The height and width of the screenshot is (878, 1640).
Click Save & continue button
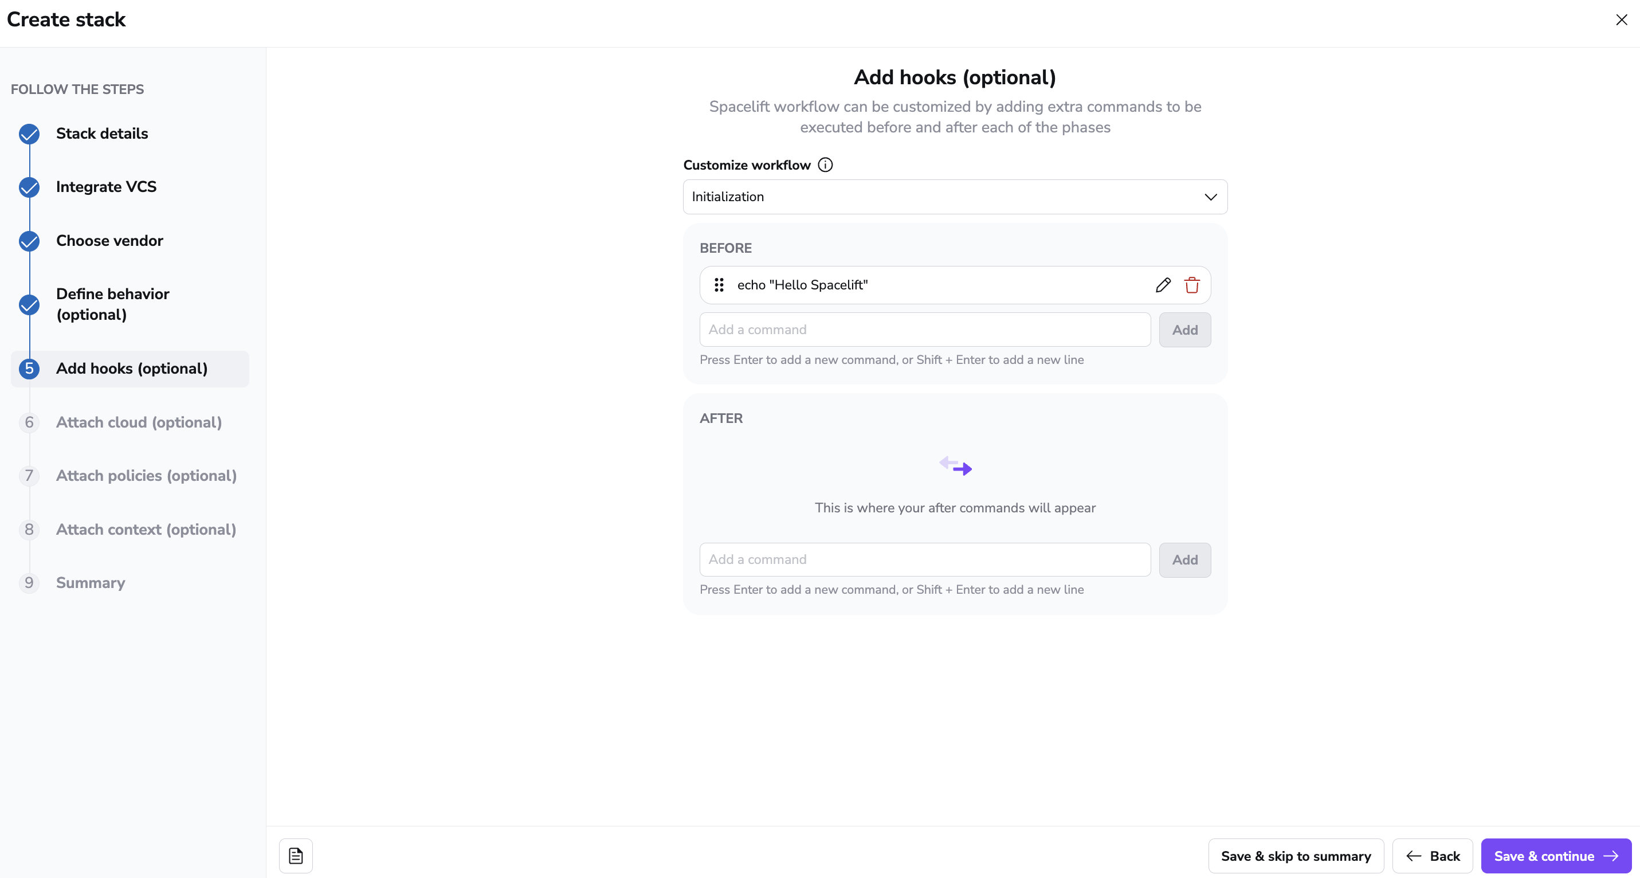point(1555,856)
